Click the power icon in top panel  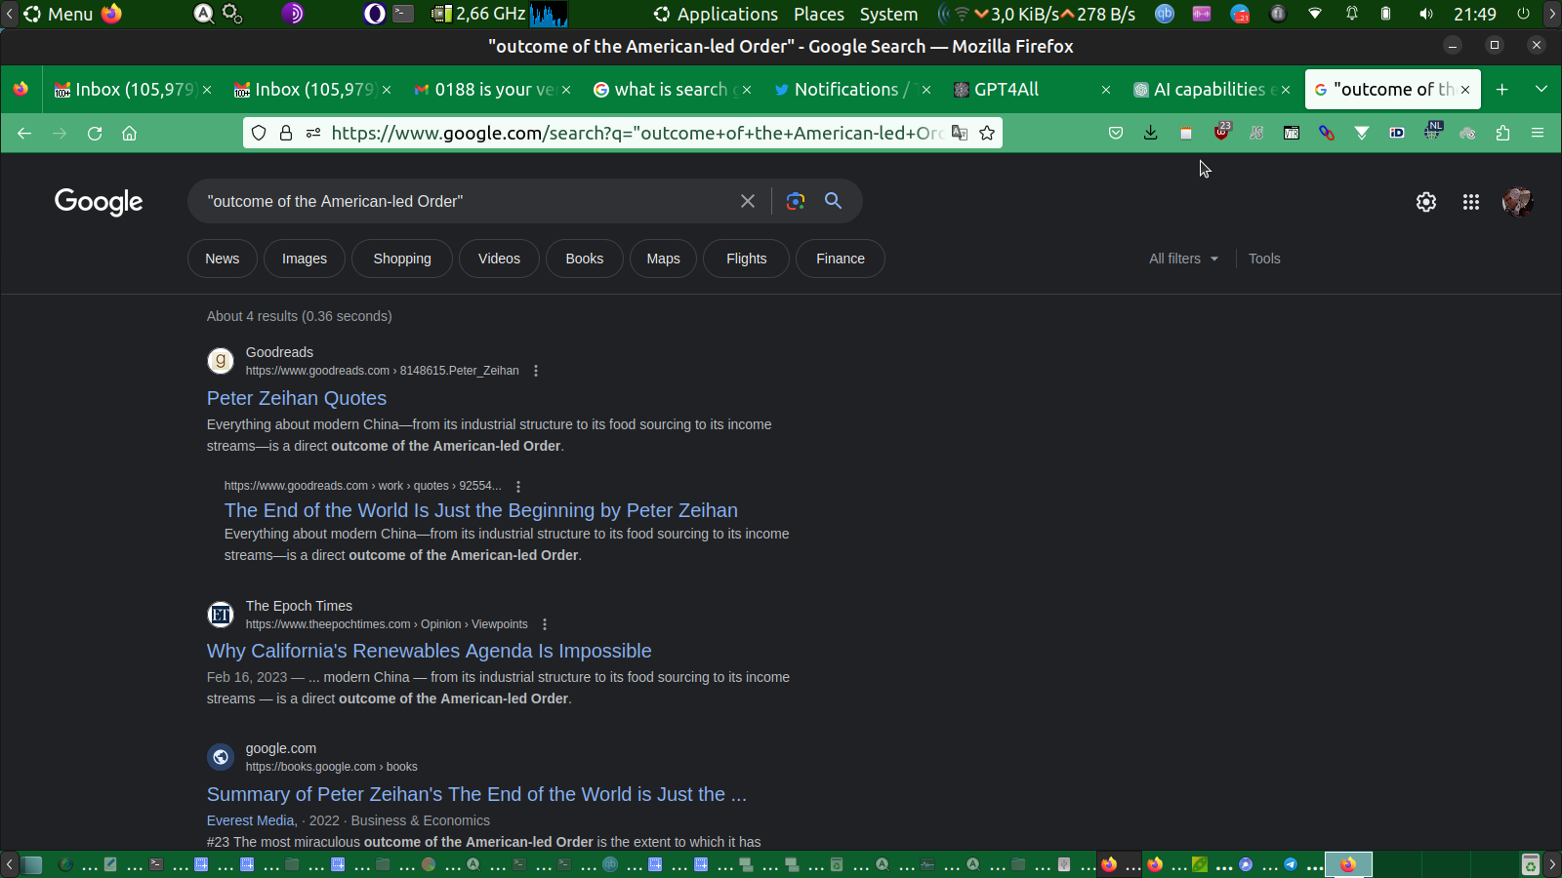click(1523, 14)
